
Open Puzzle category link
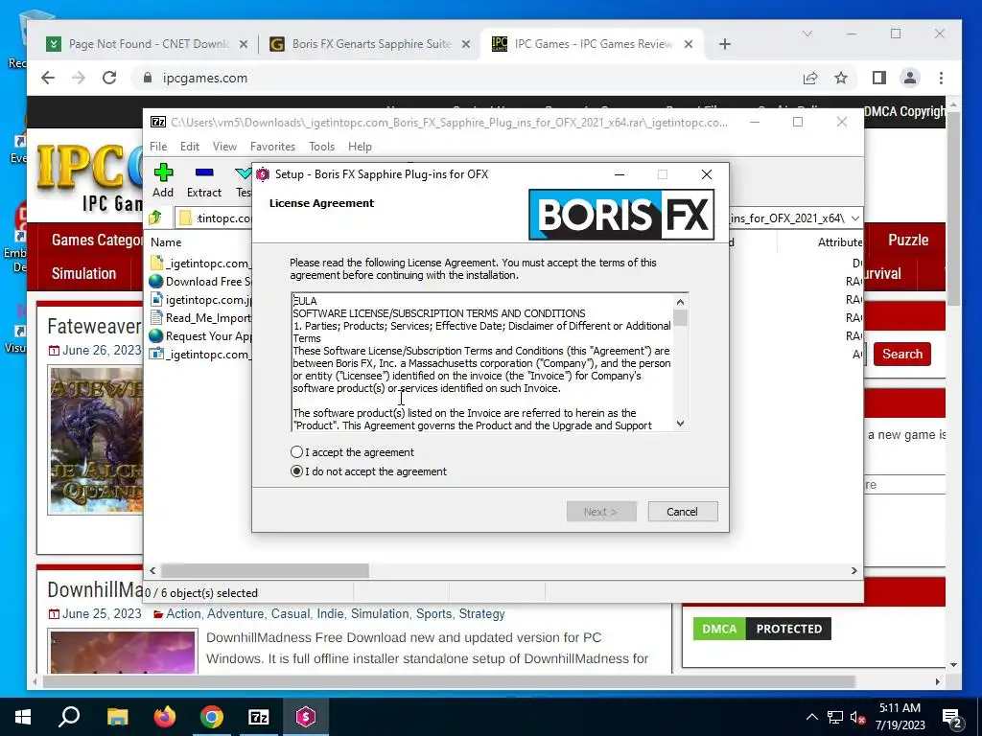908,240
